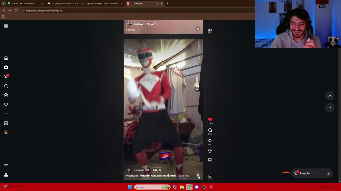Viewport: 341px width, 191px height.
Task: Like the reel with the red heart
Action: [x=210, y=119]
